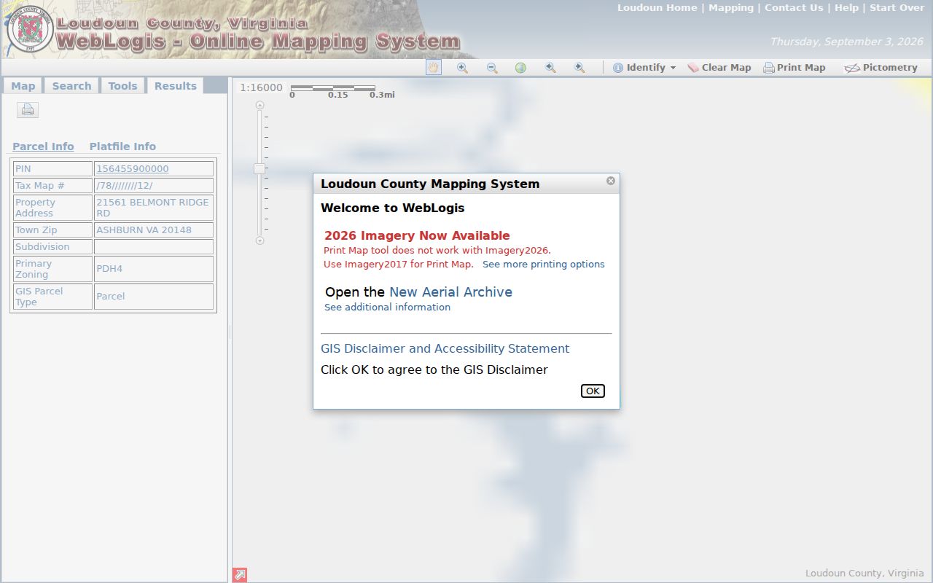The width and height of the screenshot is (933, 583).
Task: Open PIN 156455900000 link
Action: [x=133, y=169]
